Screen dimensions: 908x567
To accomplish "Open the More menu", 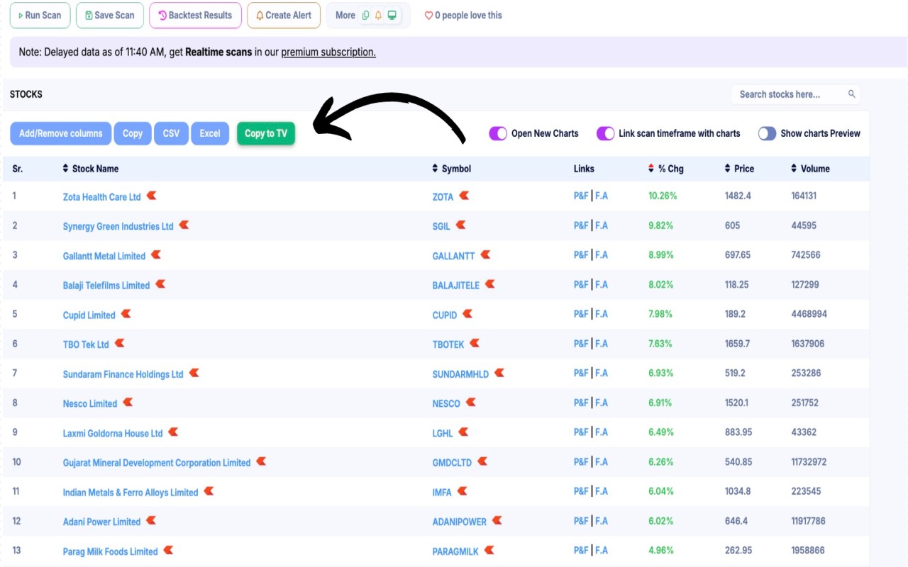I will tap(345, 14).
